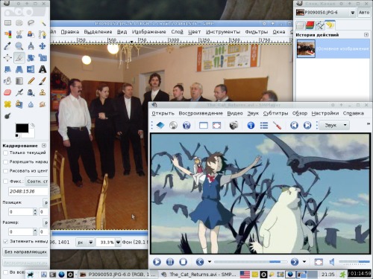
Task: Expand rewind options arrow beside back button
Action: [210, 262]
